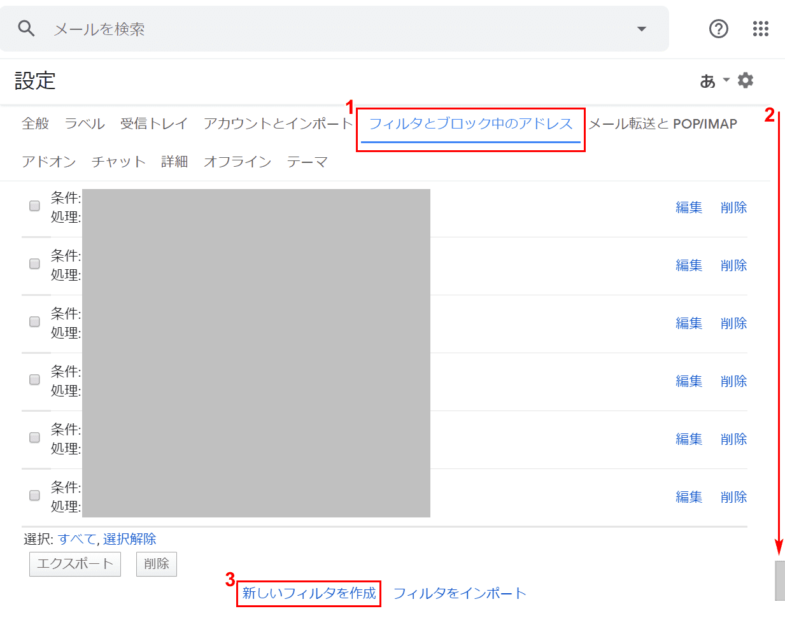785x618 pixels.
Task: Open the あ input tools menu
Action: pyautogui.click(x=714, y=81)
